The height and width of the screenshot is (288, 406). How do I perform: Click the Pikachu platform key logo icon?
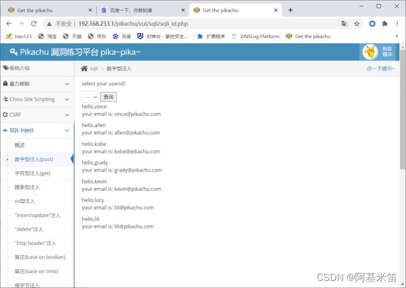(x=13, y=52)
